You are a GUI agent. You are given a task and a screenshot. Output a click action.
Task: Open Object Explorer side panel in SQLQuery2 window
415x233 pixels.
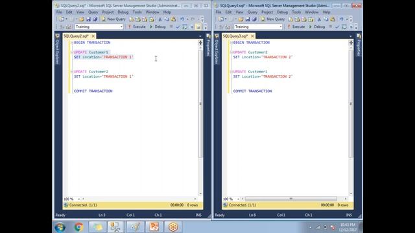57,49
